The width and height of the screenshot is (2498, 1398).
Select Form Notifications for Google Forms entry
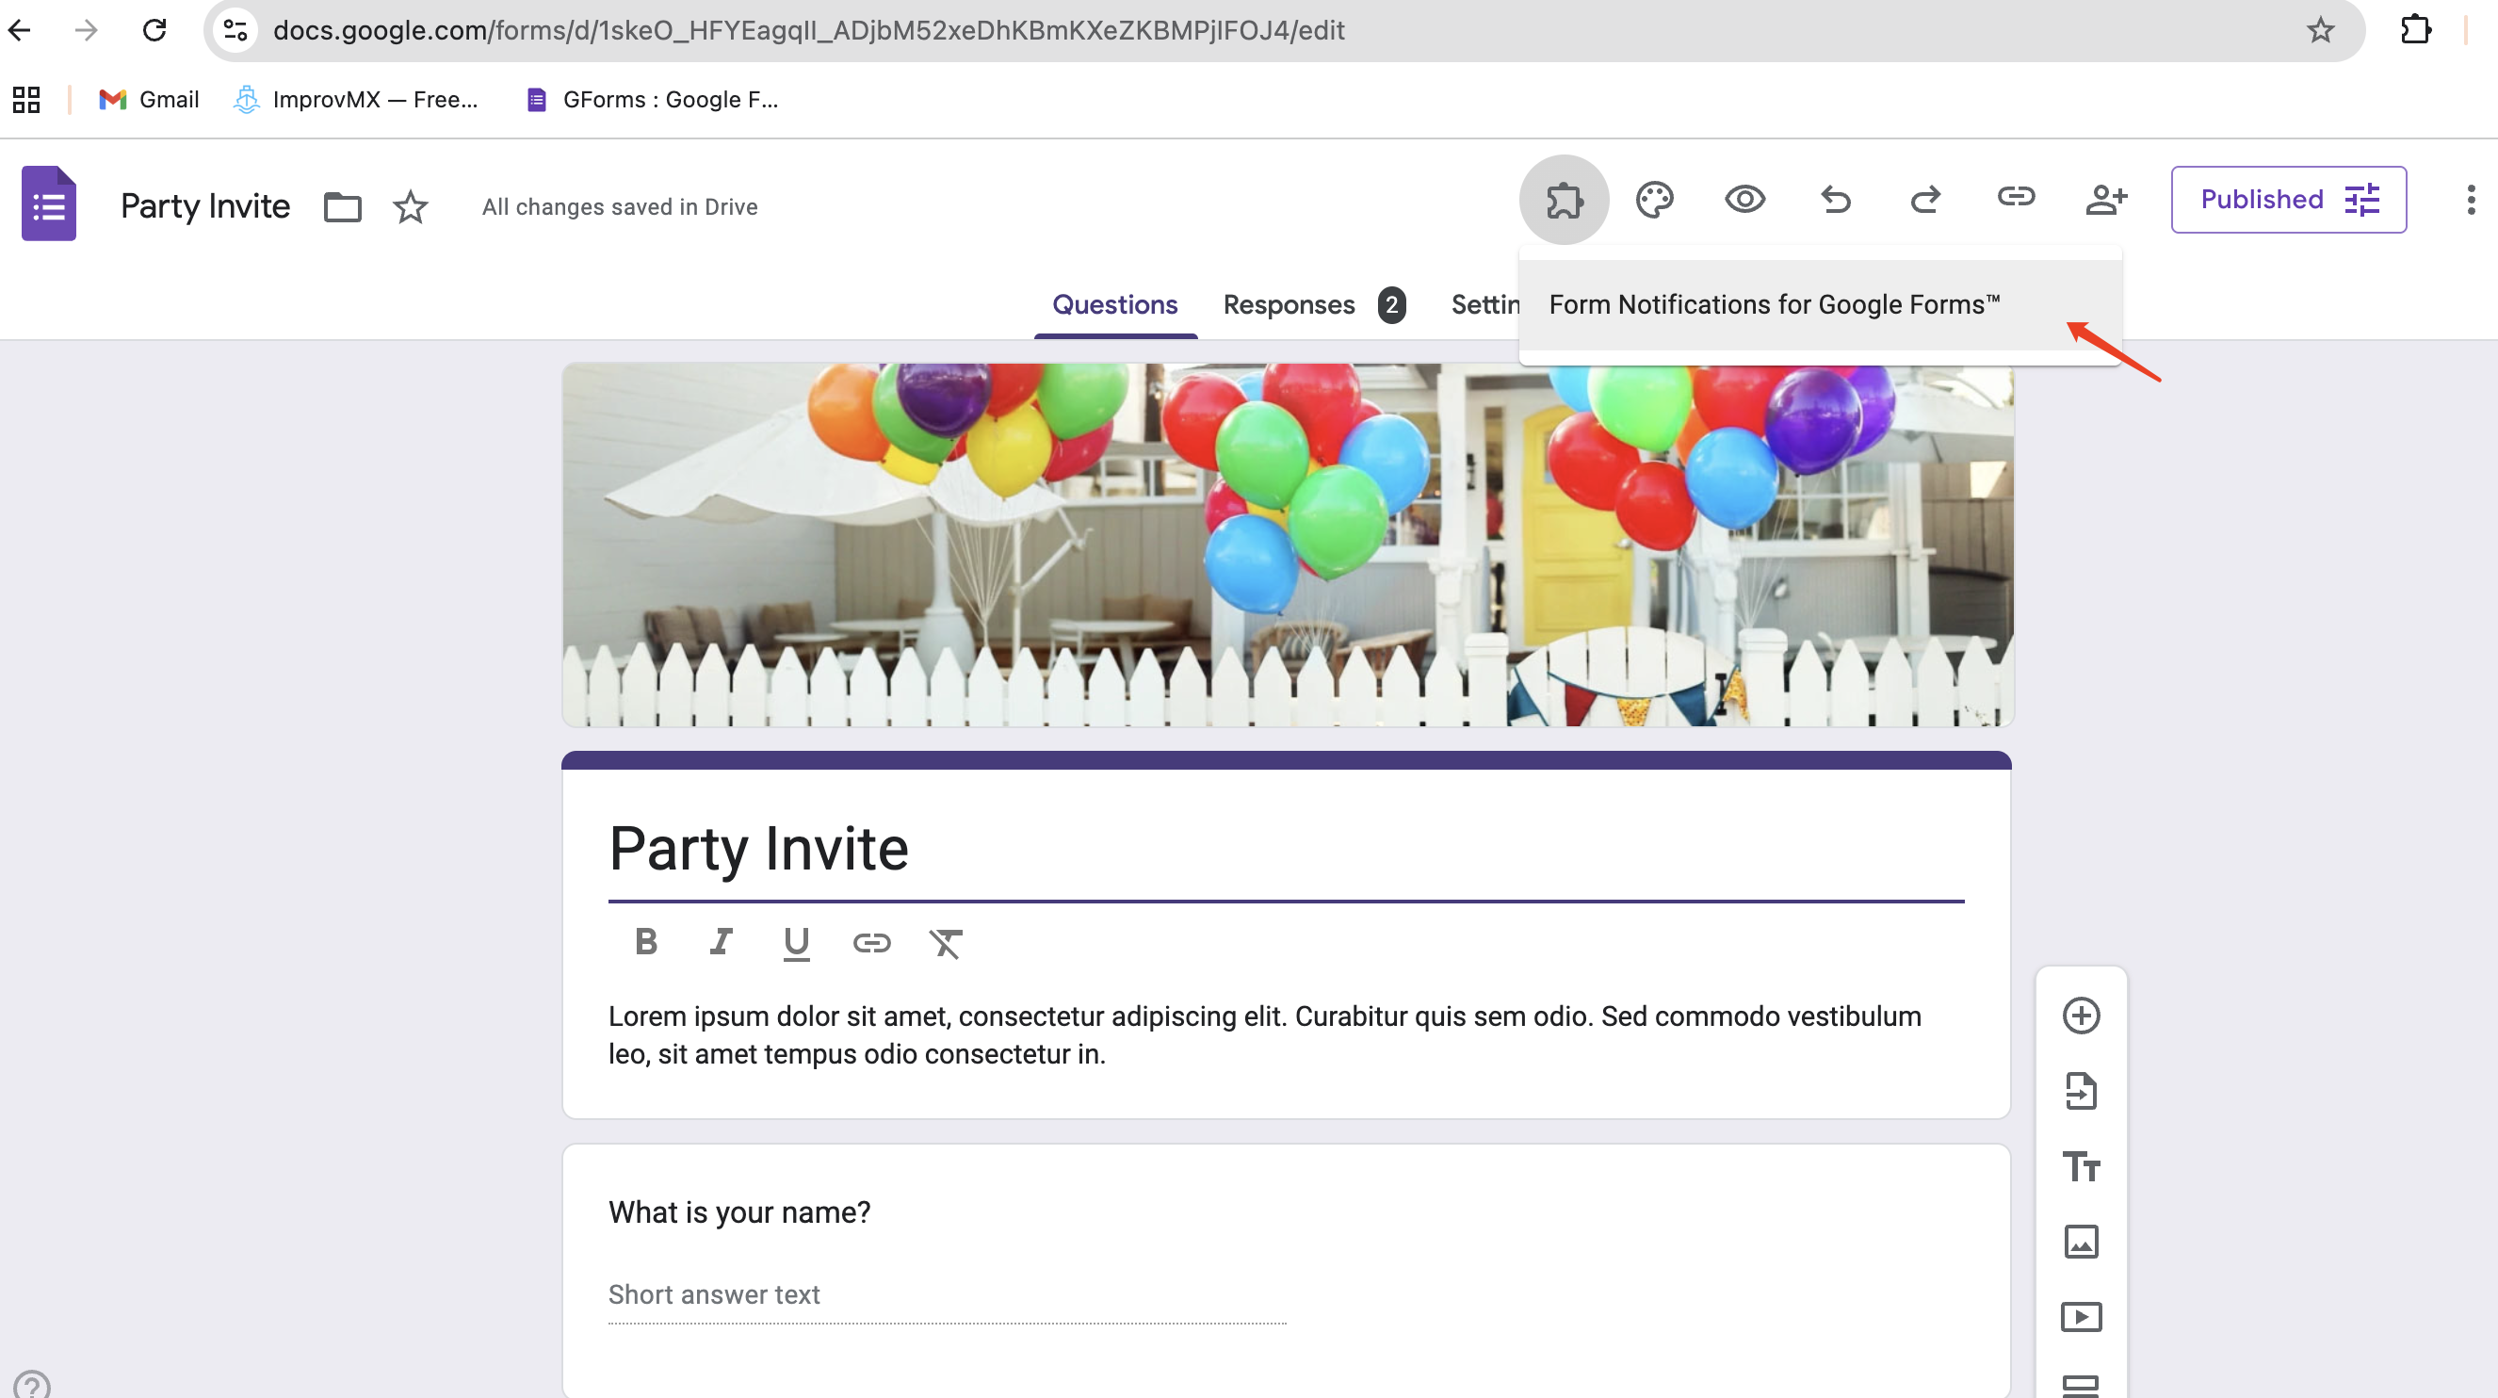click(x=1774, y=304)
